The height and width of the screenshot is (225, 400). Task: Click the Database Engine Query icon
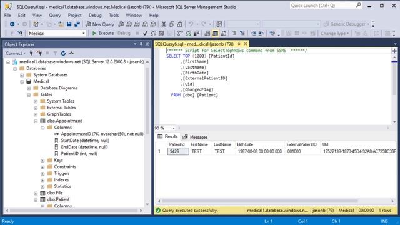(121, 24)
